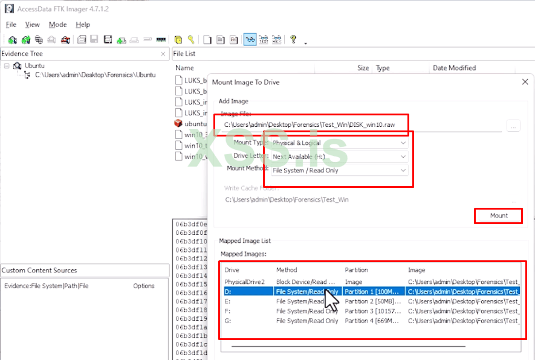This screenshot has width=535, height=360.
Task: Click the Export File Hash List icon
Action: click(x=221, y=40)
